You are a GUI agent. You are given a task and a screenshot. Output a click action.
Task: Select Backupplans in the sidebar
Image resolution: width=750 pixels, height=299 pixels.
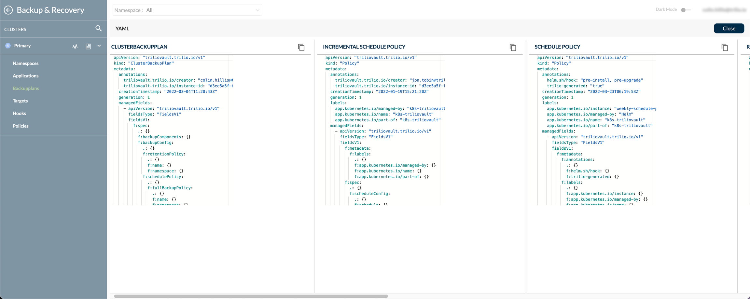pos(26,88)
